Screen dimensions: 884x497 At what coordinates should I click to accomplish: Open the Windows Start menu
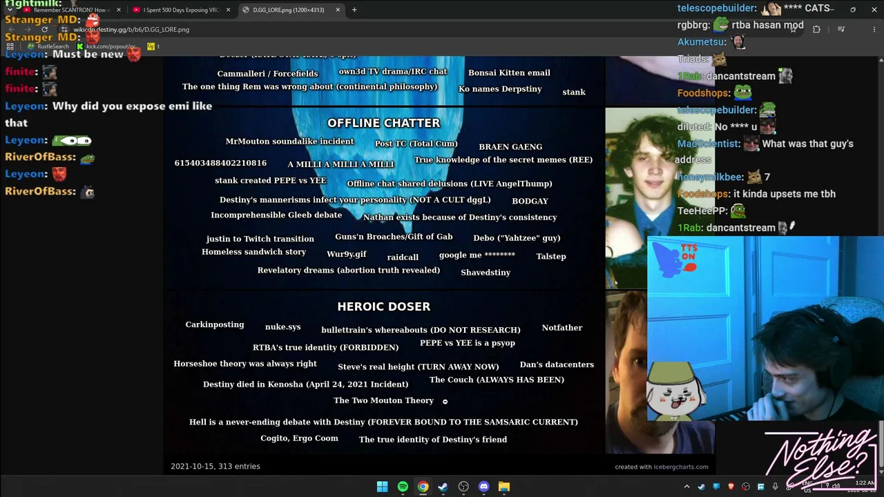[x=382, y=487]
